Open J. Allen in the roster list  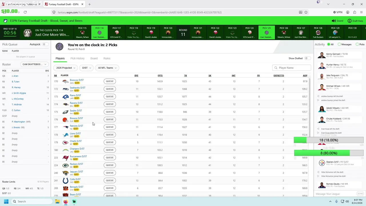pyautogui.click(x=15, y=76)
